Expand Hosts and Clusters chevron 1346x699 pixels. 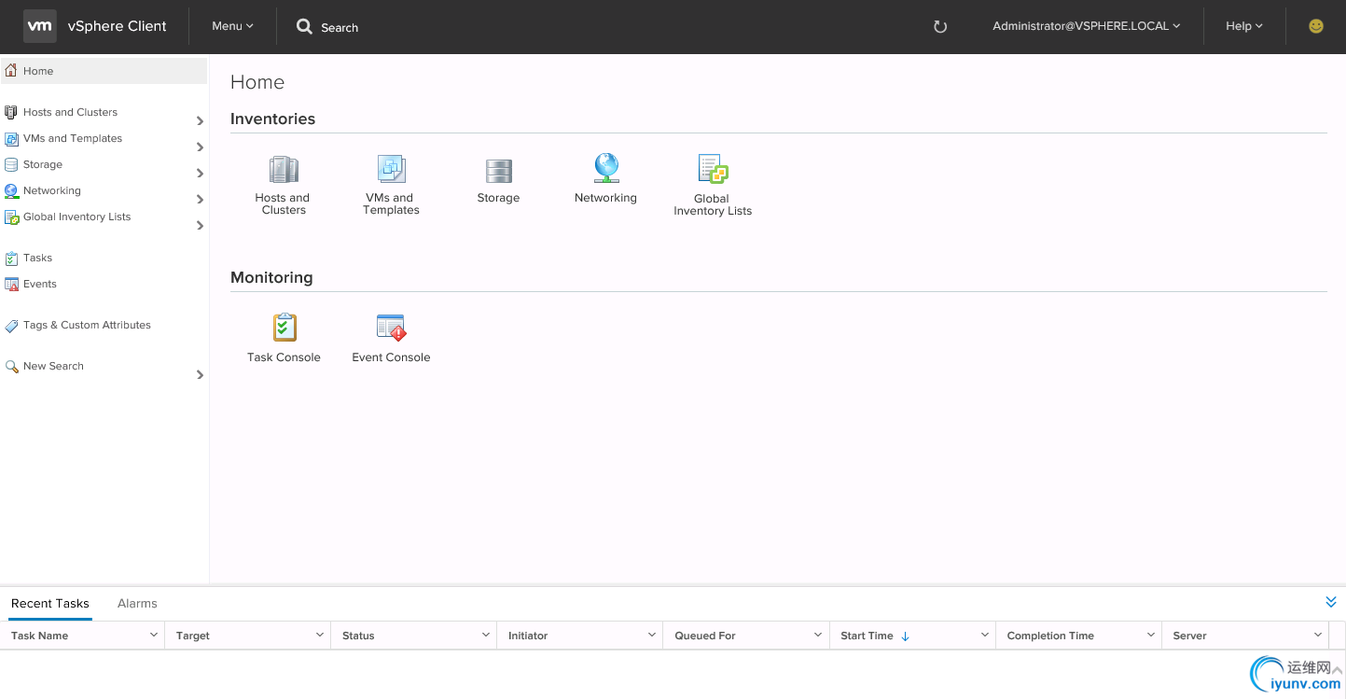[200, 120]
